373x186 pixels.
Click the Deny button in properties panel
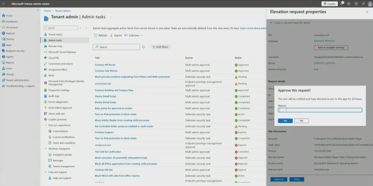click(296, 179)
